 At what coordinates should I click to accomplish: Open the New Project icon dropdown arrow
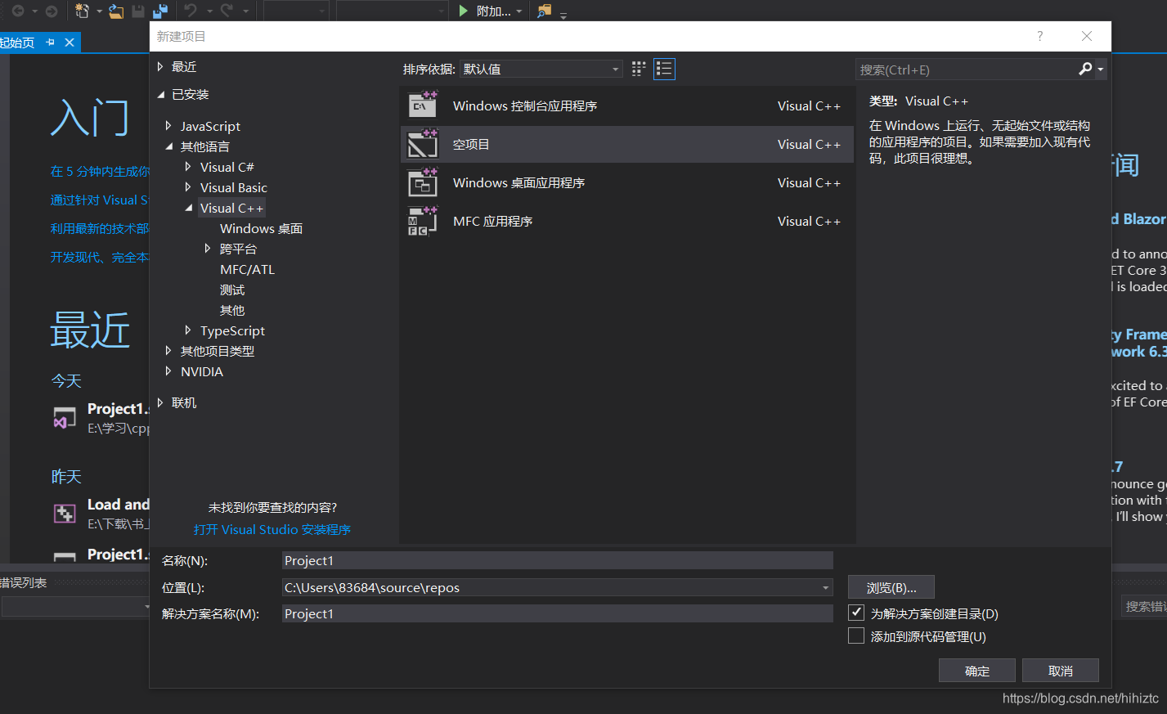pyautogui.click(x=99, y=11)
